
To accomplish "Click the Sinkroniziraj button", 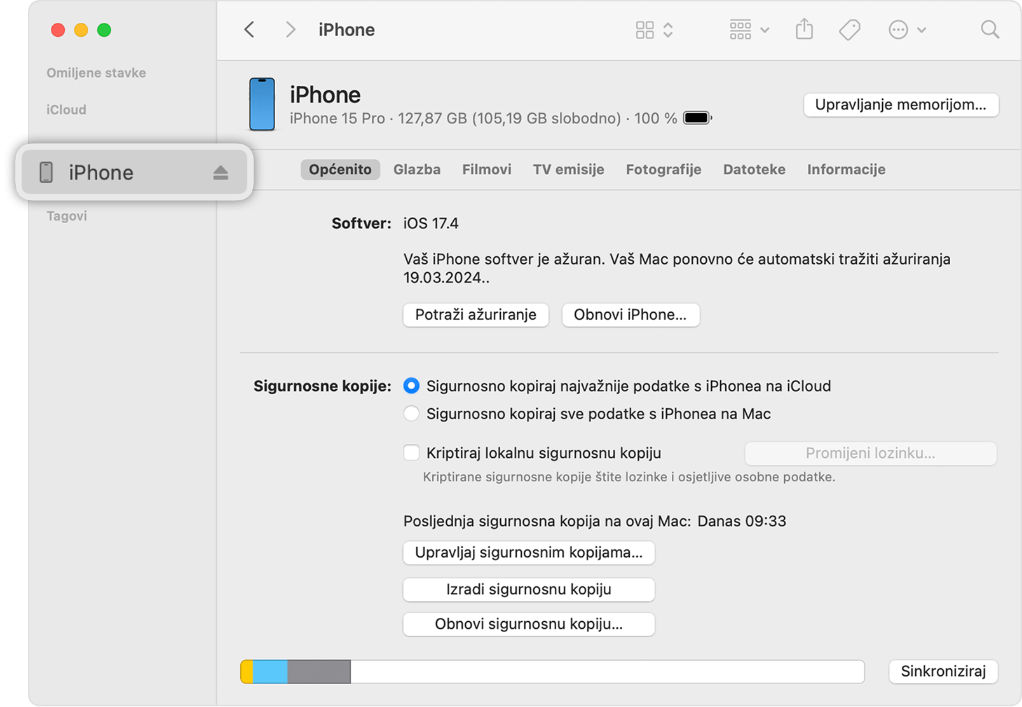I will coord(943,671).
